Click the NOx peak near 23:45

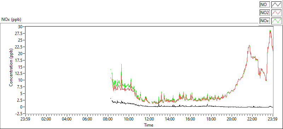click(270, 31)
